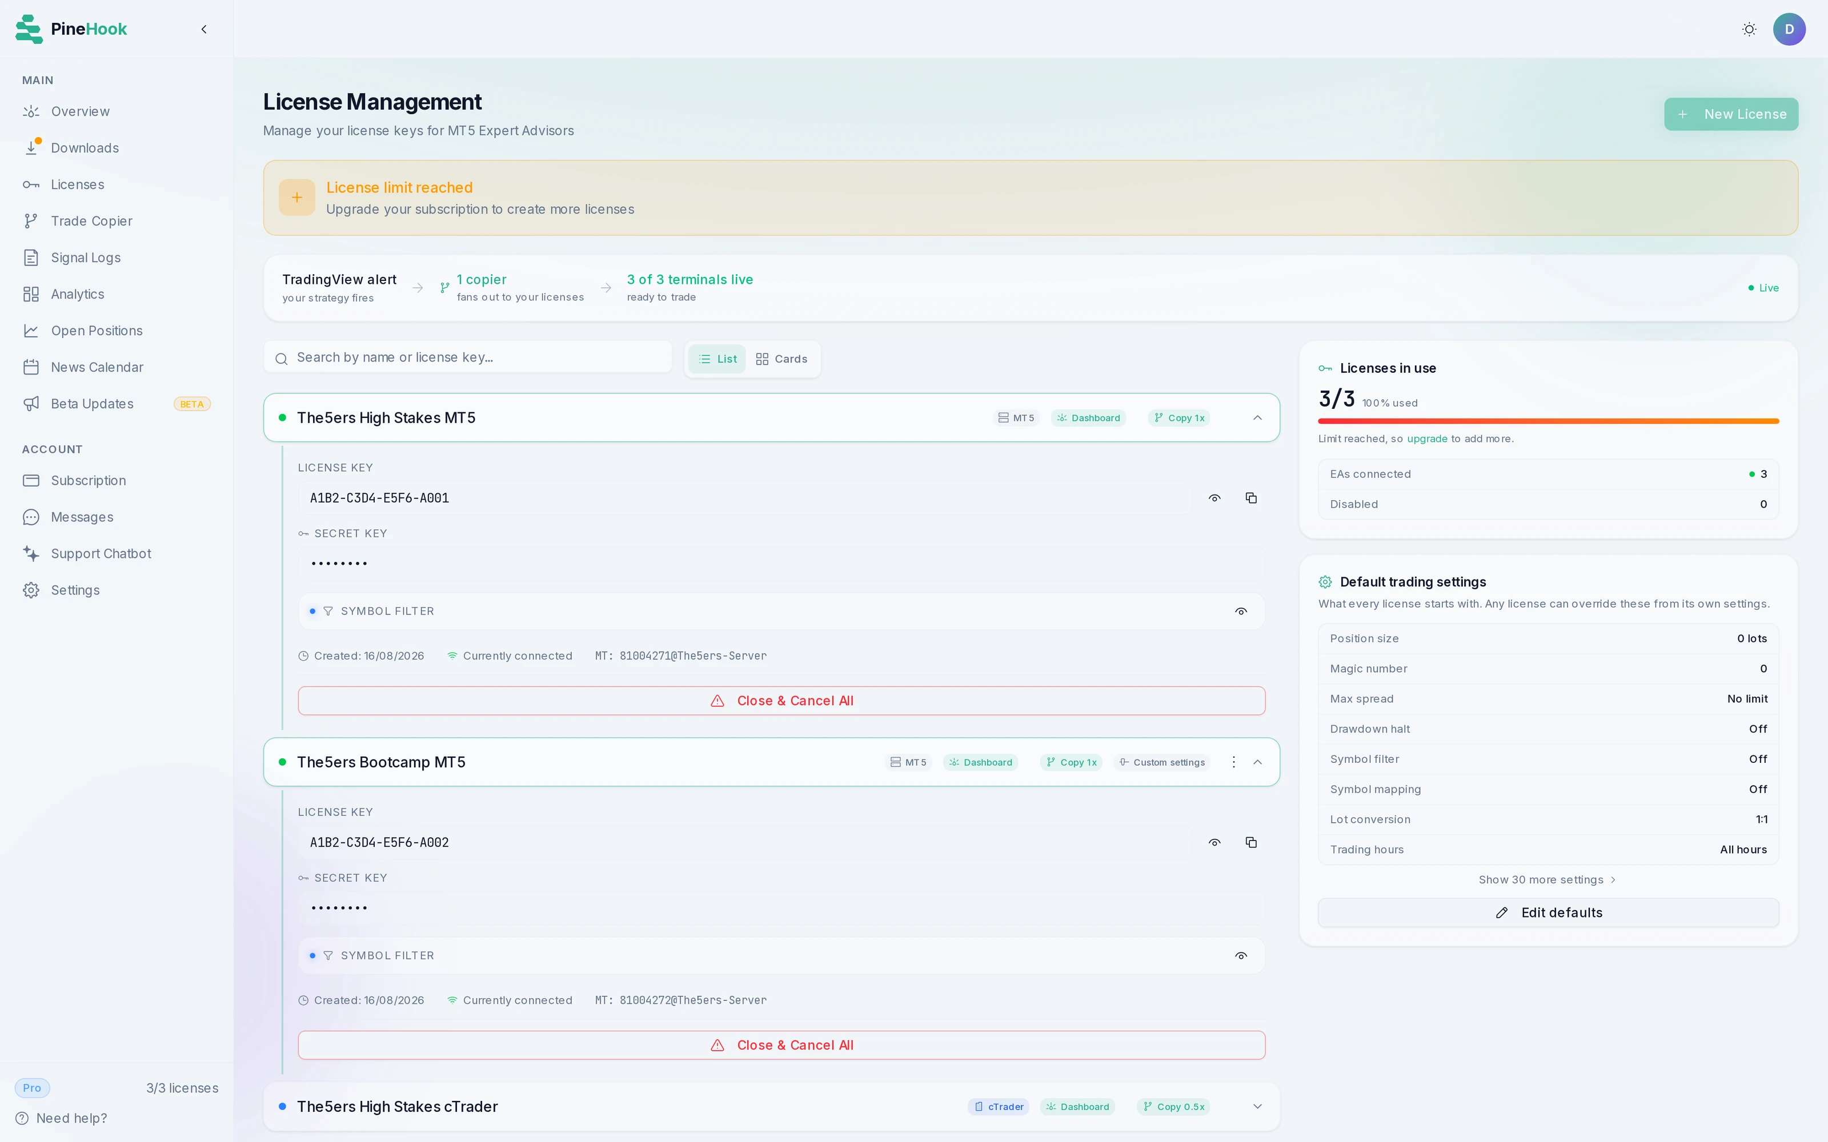Expand Show 30 more settings
This screenshot has width=1828, height=1142.
1548,880
